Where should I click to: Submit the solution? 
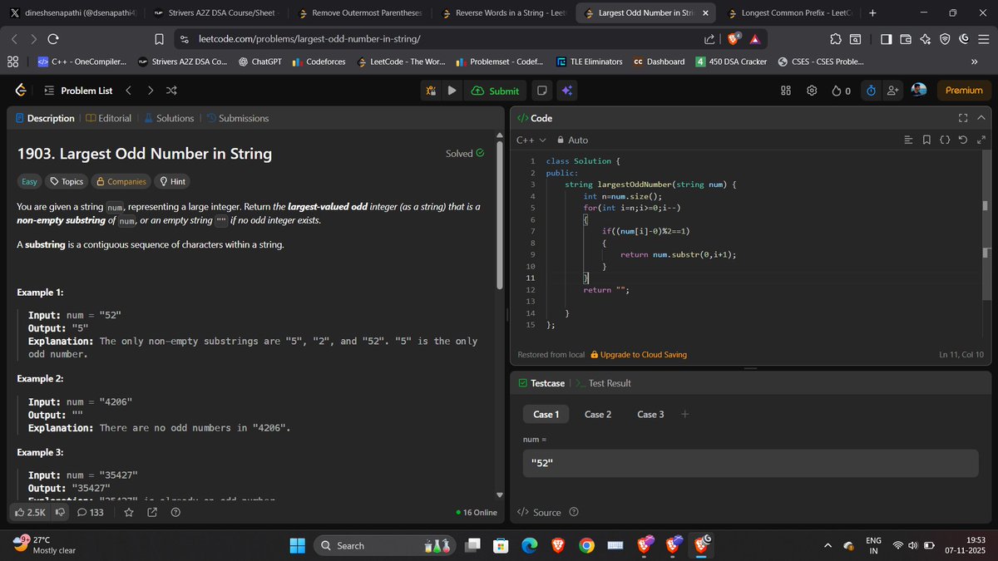point(495,91)
